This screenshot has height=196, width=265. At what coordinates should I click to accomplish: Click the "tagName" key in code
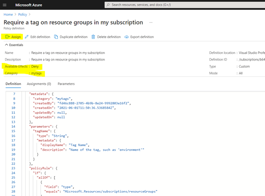(42, 131)
